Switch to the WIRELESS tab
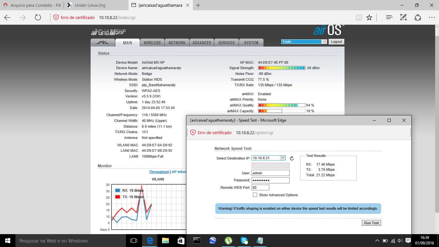The width and height of the screenshot is (439, 247). [152, 43]
